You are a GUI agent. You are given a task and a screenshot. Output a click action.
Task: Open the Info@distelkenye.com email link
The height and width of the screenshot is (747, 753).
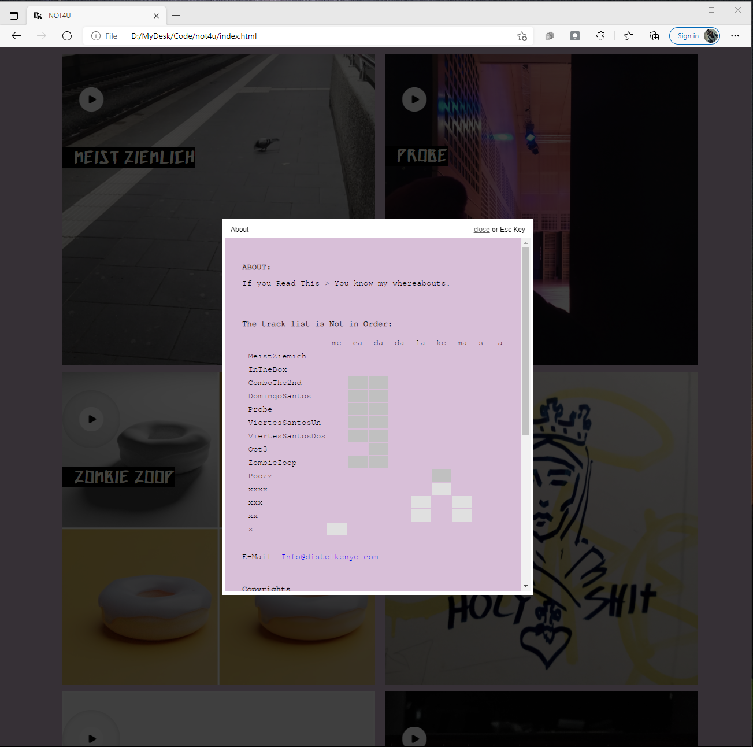click(329, 557)
